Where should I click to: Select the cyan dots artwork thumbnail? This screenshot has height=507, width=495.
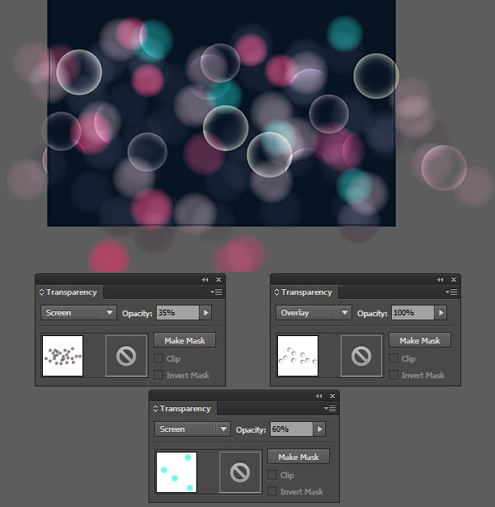tap(177, 472)
